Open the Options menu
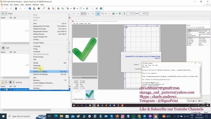 (28, 5)
